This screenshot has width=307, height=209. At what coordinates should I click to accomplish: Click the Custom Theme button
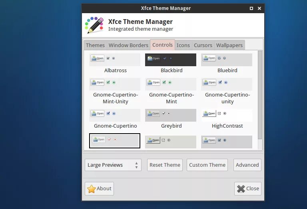click(x=207, y=165)
